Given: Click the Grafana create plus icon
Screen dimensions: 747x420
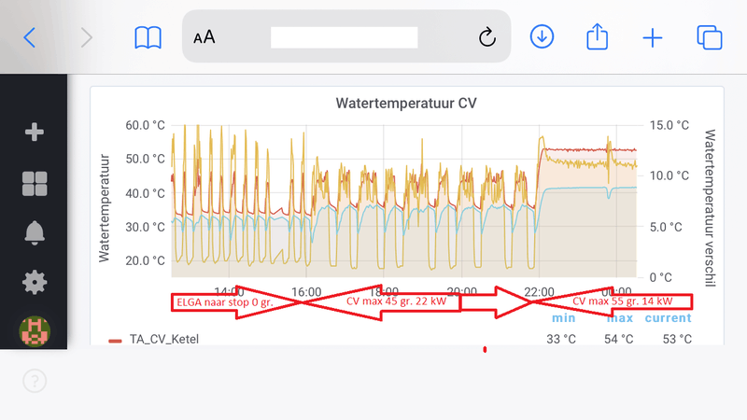Looking at the screenshot, I should [34, 133].
